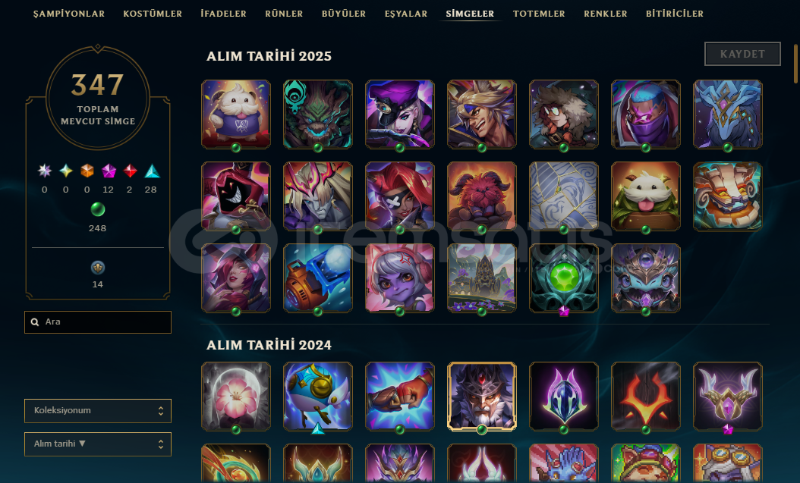Open the Alım tarihi sort dropdown
The height and width of the screenshot is (483, 800).
point(97,444)
